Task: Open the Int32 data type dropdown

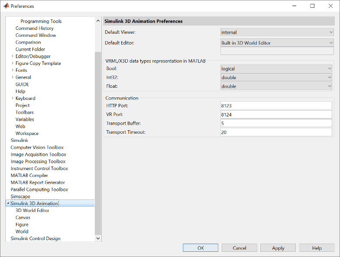Action: click(x=276, y=77)
